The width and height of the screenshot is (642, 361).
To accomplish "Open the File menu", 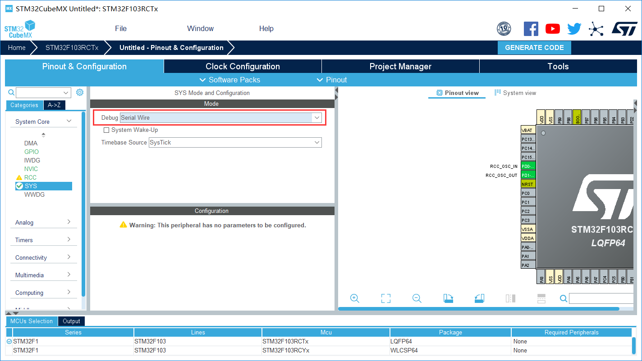I will coord(121,28).
